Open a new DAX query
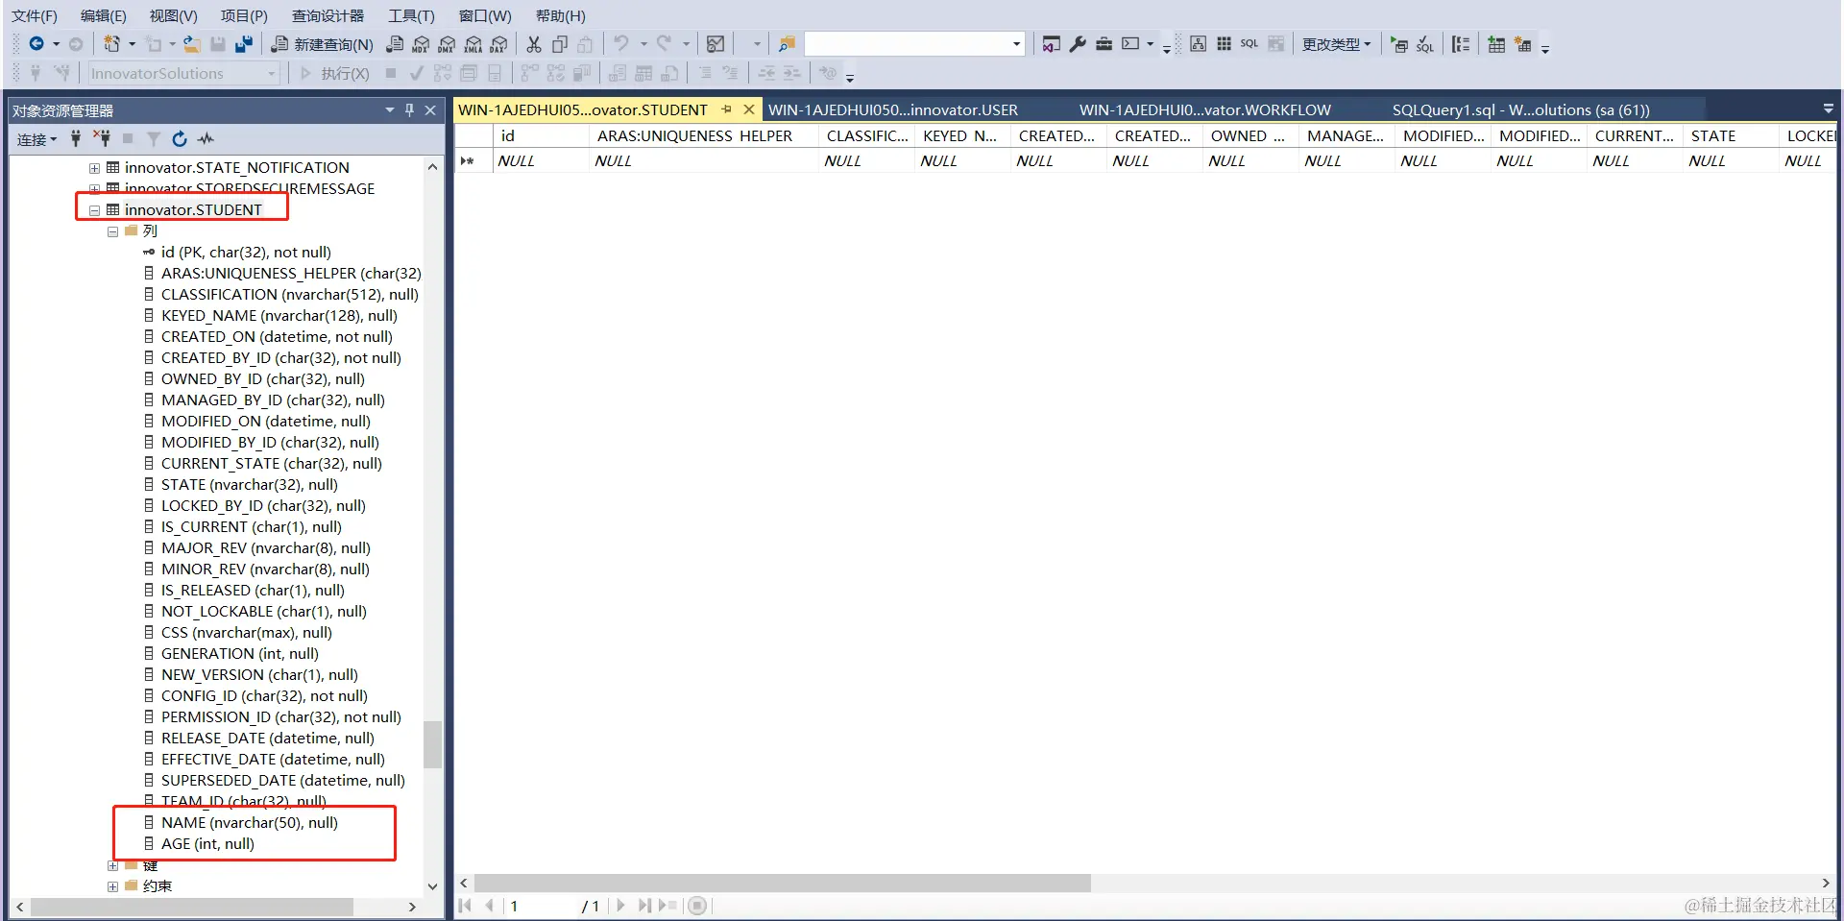 [x=499, y=44]
